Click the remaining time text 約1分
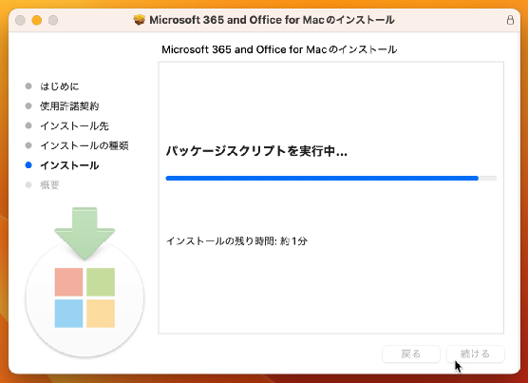 [293, 241]
